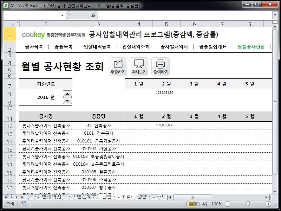Click the 100% zoom level text
Screen dimensions: 281x211
[x=216, y=204]
